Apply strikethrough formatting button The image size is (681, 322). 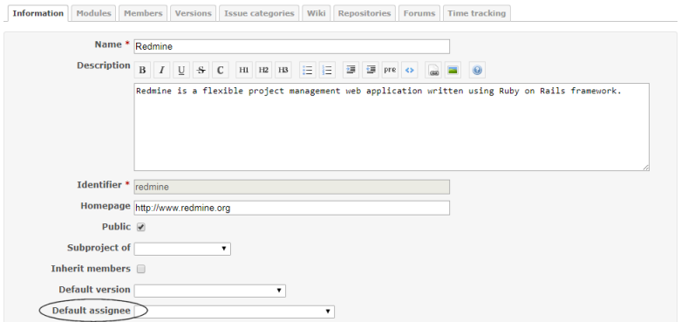point(201,70)
